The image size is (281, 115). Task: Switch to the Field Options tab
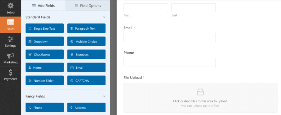(x=88, y=5)
